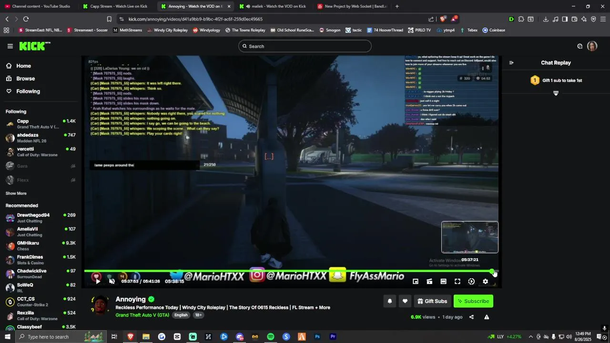Screen dimensions: 610x343
Task: Click the Windows Start button
Action: point(7,337)
